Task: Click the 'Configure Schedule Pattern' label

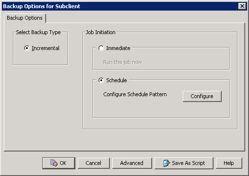Action: coord(135,94)
